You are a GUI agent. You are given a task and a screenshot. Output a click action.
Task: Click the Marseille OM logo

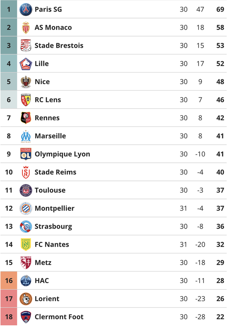coord(26,136)
